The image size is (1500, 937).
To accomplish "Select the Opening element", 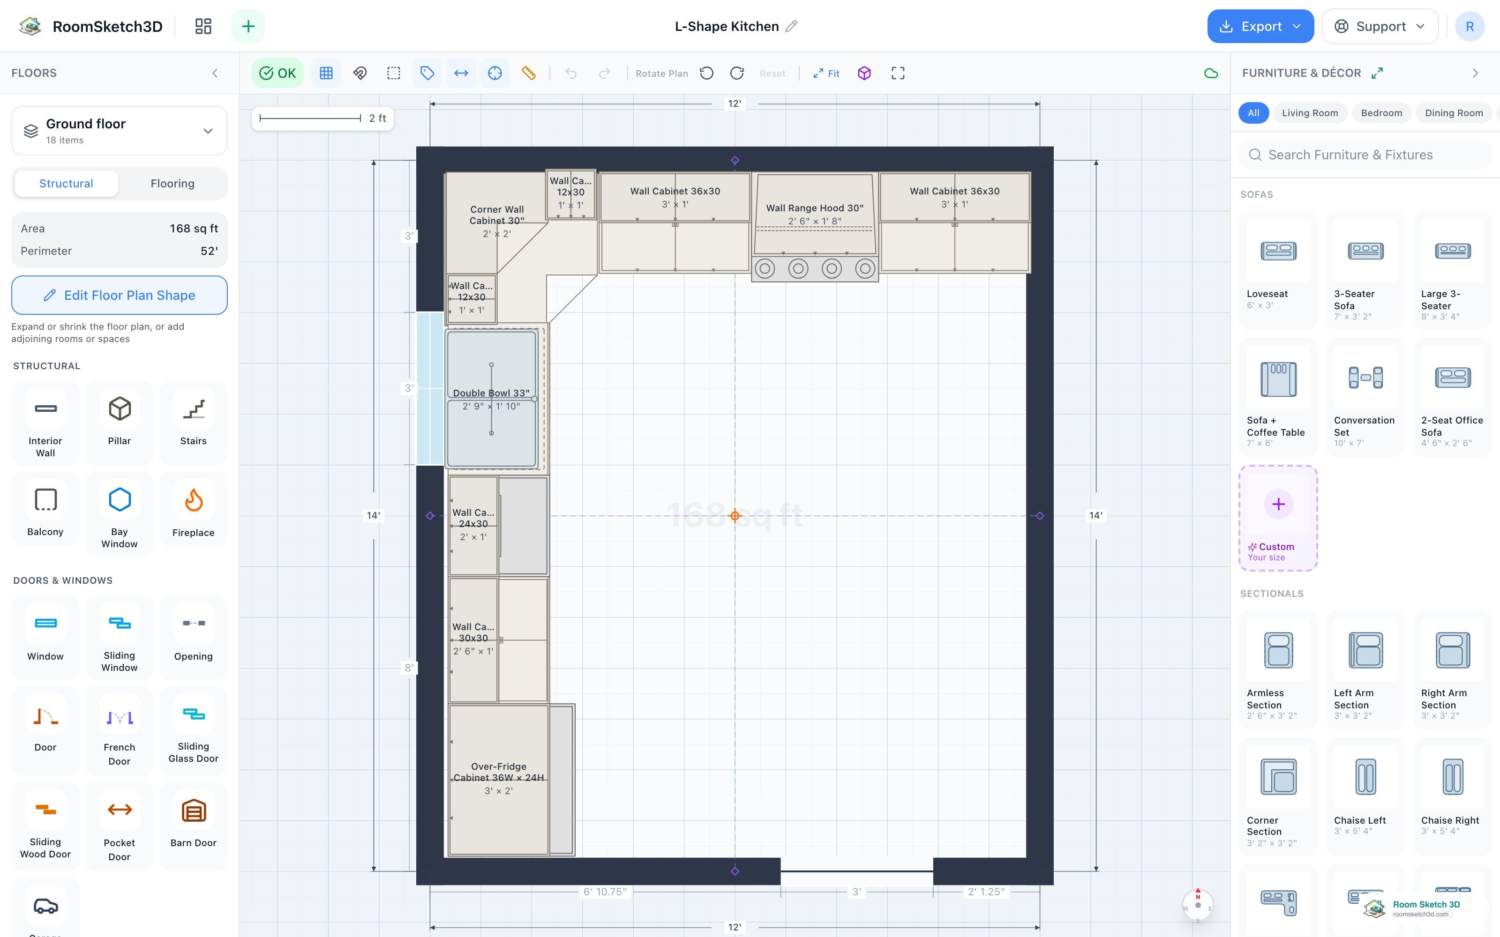I will (x=194, y=637).
